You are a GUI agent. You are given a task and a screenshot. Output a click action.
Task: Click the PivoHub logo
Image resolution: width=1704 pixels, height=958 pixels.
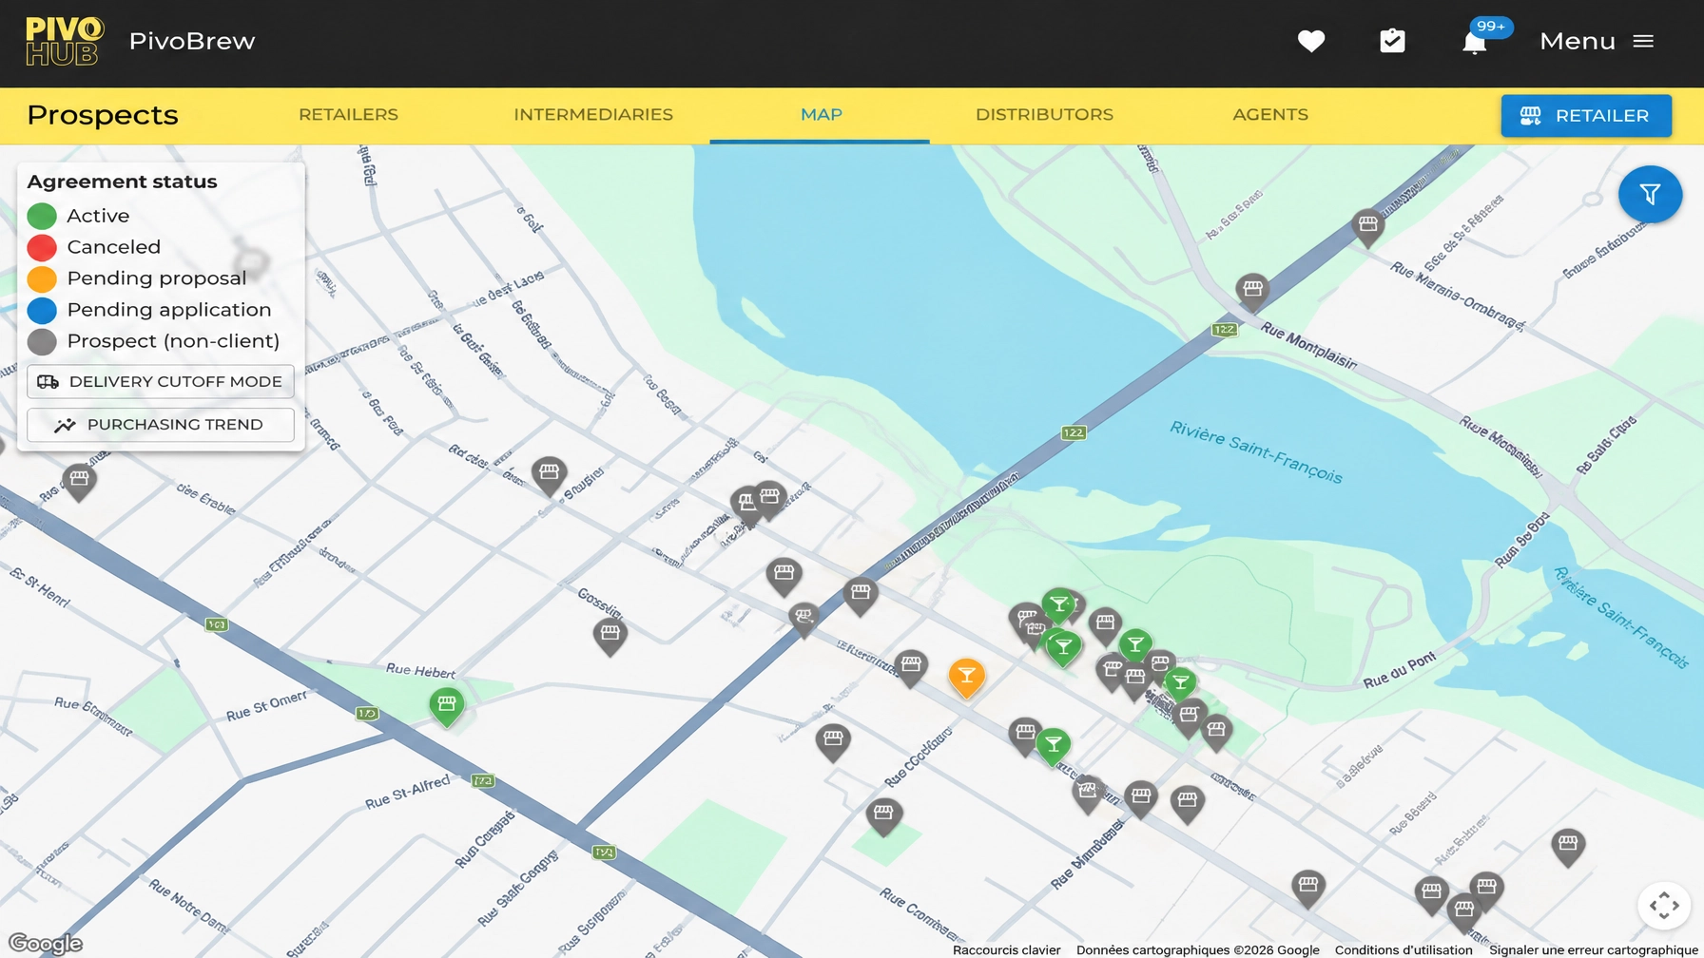tap(65, 41)
